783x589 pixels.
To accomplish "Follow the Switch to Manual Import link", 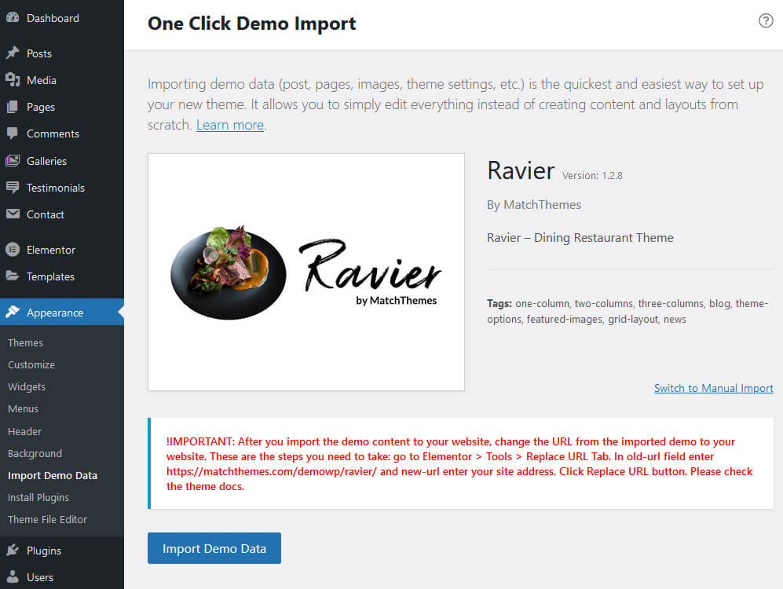I will [x=713, y=388].
